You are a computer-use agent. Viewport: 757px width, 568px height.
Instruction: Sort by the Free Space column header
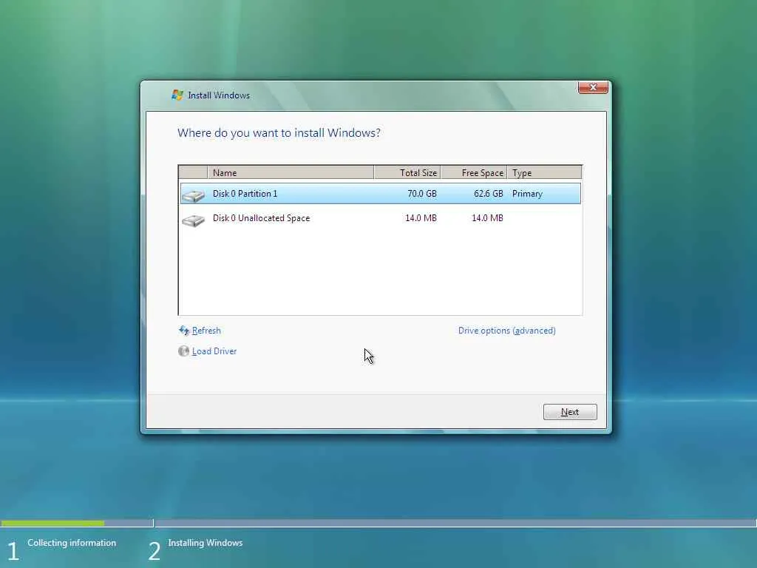[474, 172]
